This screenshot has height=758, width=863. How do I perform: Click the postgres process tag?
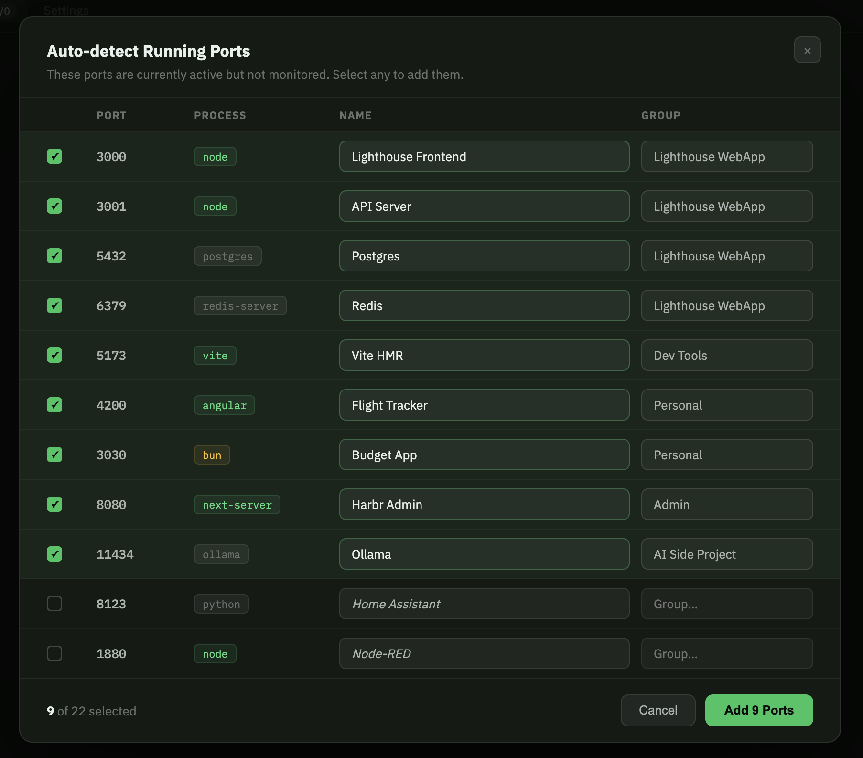click(227, 256)
